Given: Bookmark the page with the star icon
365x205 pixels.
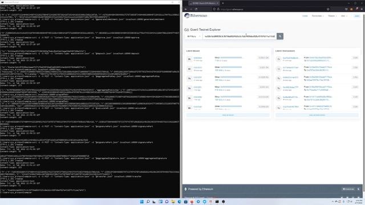Looking at the screenshot, I should point(328,9).
